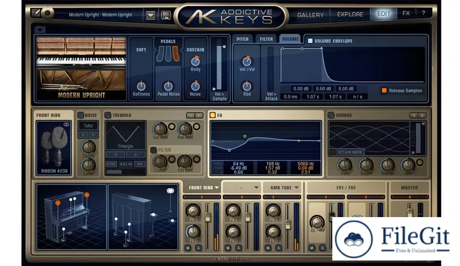460x266 pixels.
Task: Select the Filter envelope tab
Action: [266, 39]
